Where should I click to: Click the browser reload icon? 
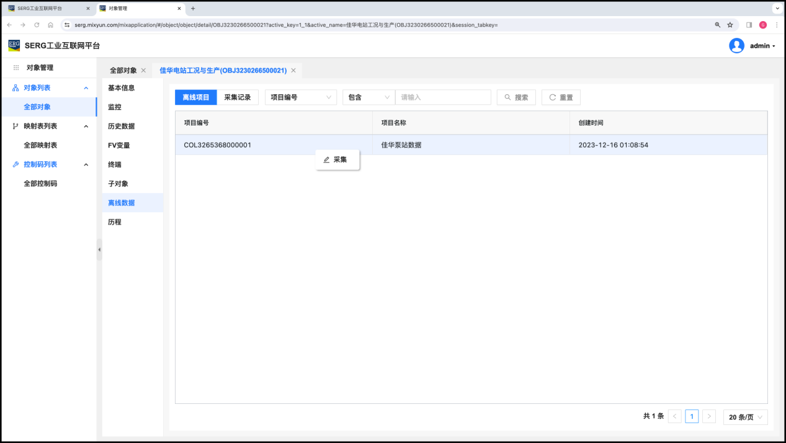[37, 25]
